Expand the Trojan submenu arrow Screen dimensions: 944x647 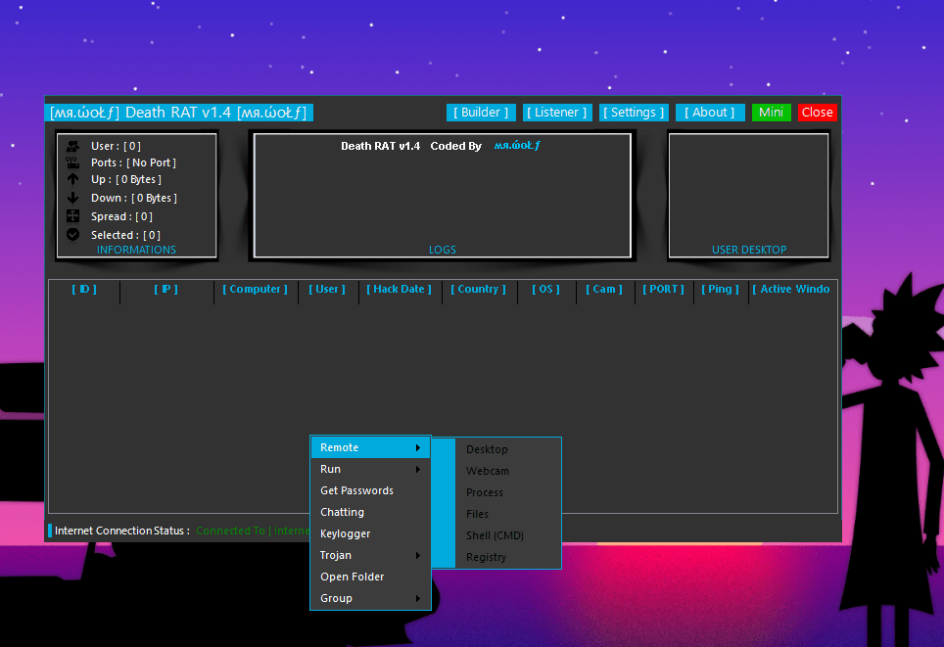click(418, 556)
